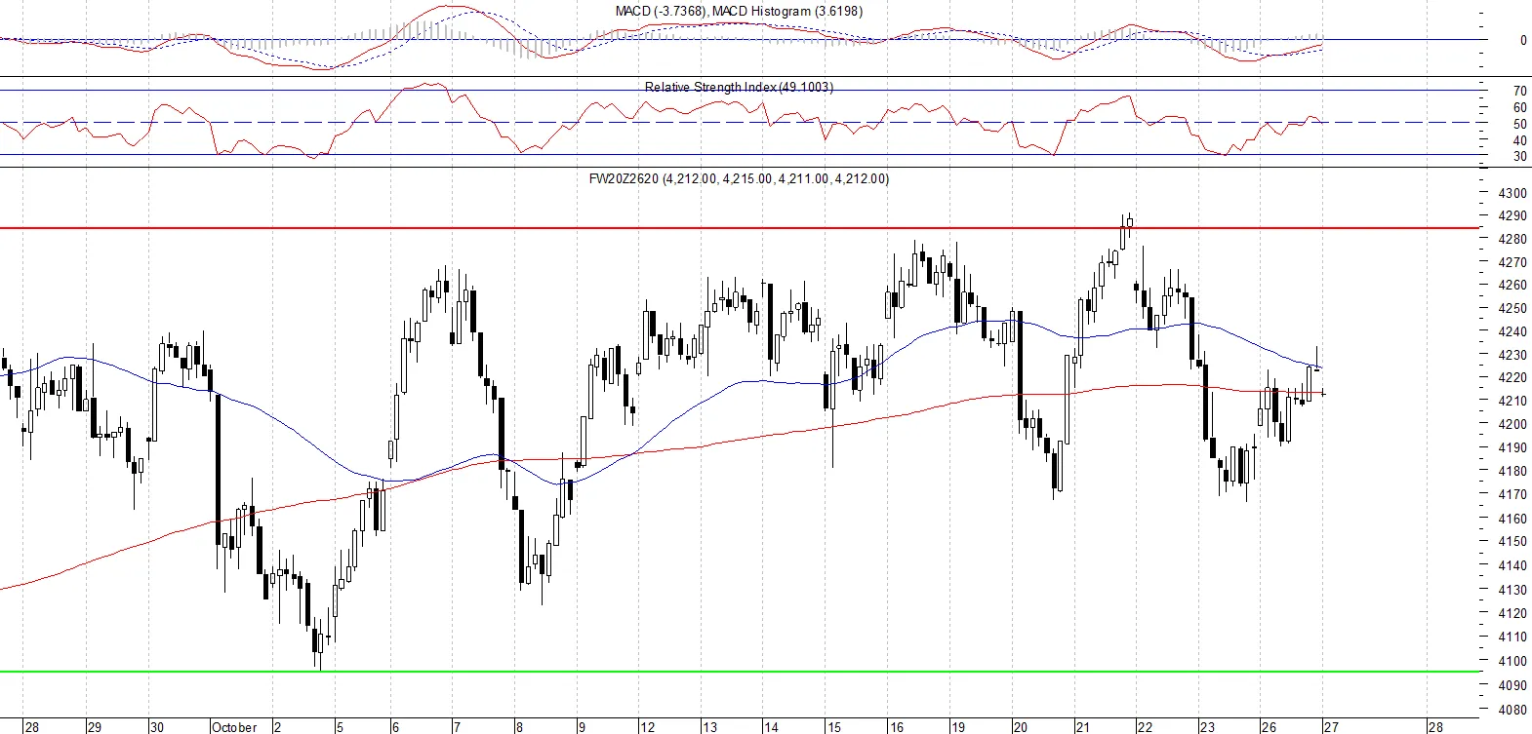Select the 0 label on the MACD scale
Image resolution: width=1532 pixels, height=734 pixels.
(x=1523, y=41)
